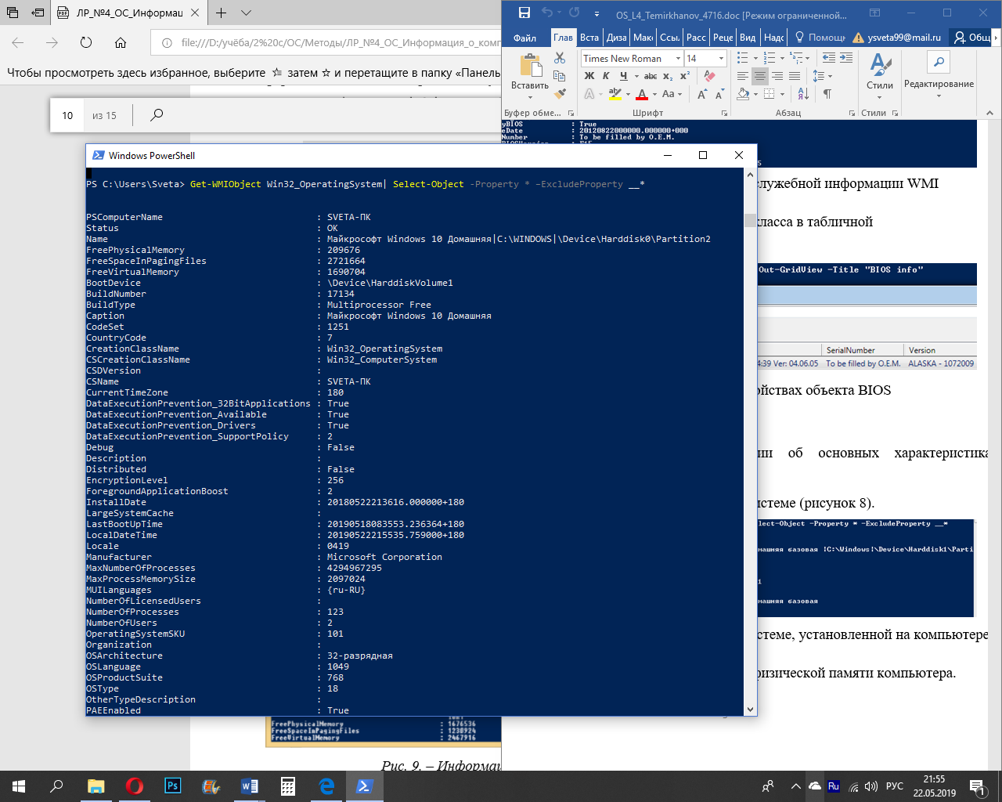This screenshot has height=802, width=1002.
Task: Apply strikethrough formatting in Word
Action: [x=651, y=76]
